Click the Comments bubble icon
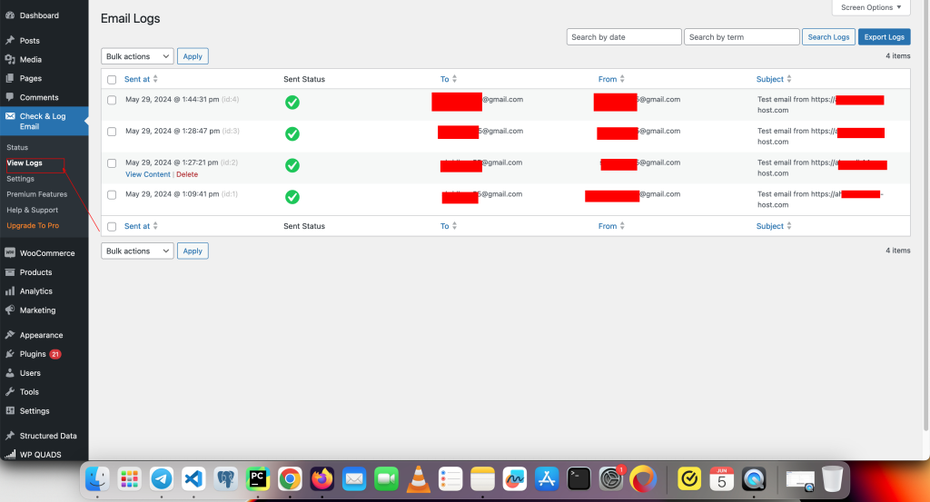 coord(10,97)
